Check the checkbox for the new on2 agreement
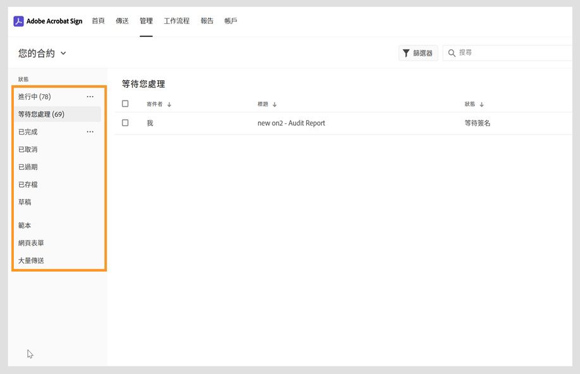Viewport: 580px width, 374px height. pyautogui.click(x=125, y=123)
